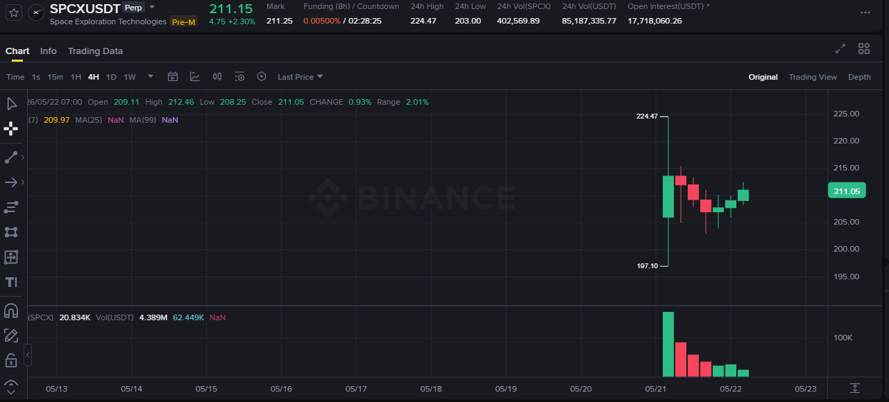The image size is (889, 402).
Task: Select the pattern nodes drawing tool
Action: [x=11, y=232]
